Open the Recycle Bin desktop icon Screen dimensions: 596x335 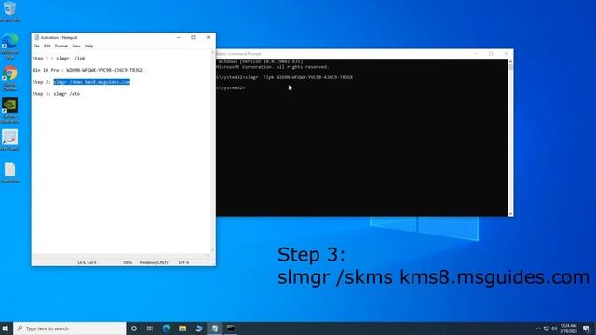click(x=9, y=11)
